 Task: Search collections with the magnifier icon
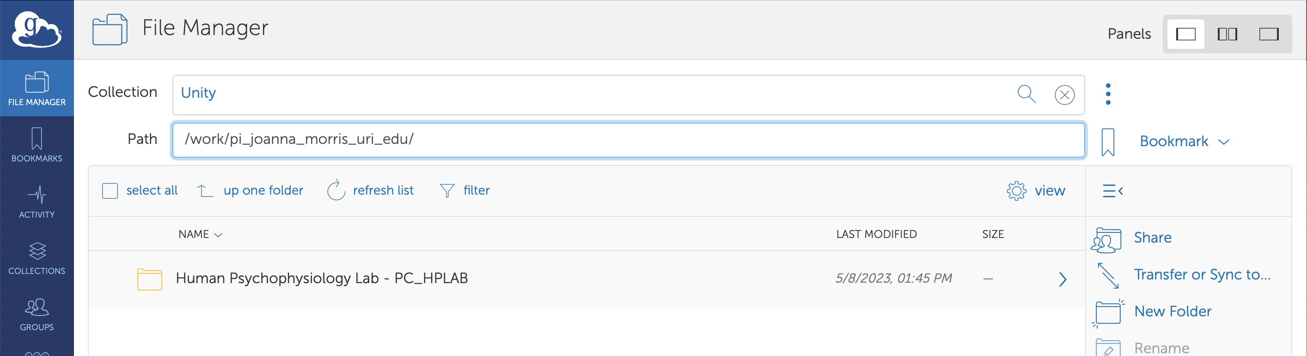point(1026,94)
